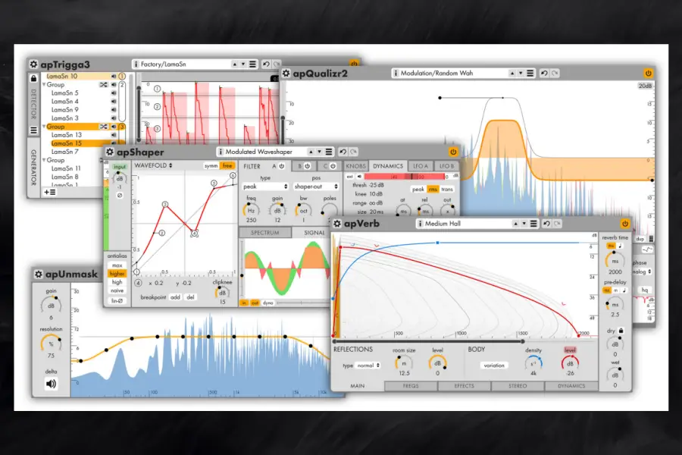Click add-sample list button in apTrigga3
Image resolution: width=682 pixels, height=455 pixels.
point(49,192)
